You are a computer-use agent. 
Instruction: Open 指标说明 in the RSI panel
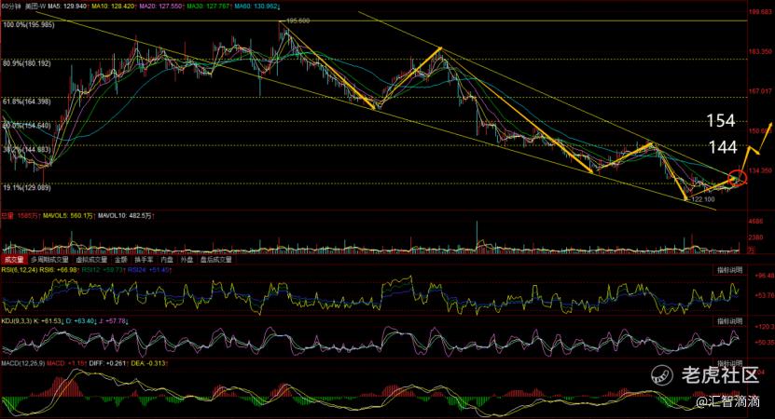(729, 270)
